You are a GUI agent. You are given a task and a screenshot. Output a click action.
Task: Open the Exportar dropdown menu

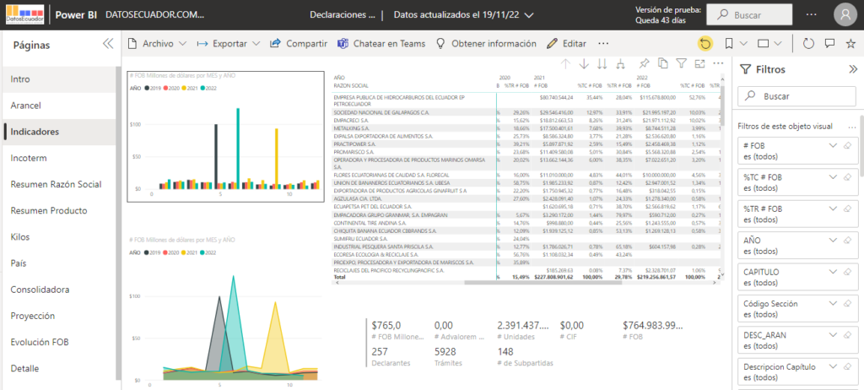[x=228, y=44]
